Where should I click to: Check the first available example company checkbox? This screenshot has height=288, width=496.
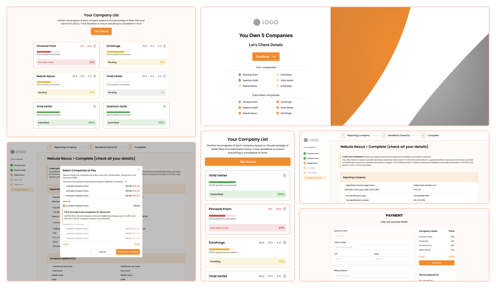pyautogui.click(x=64, y=186)
